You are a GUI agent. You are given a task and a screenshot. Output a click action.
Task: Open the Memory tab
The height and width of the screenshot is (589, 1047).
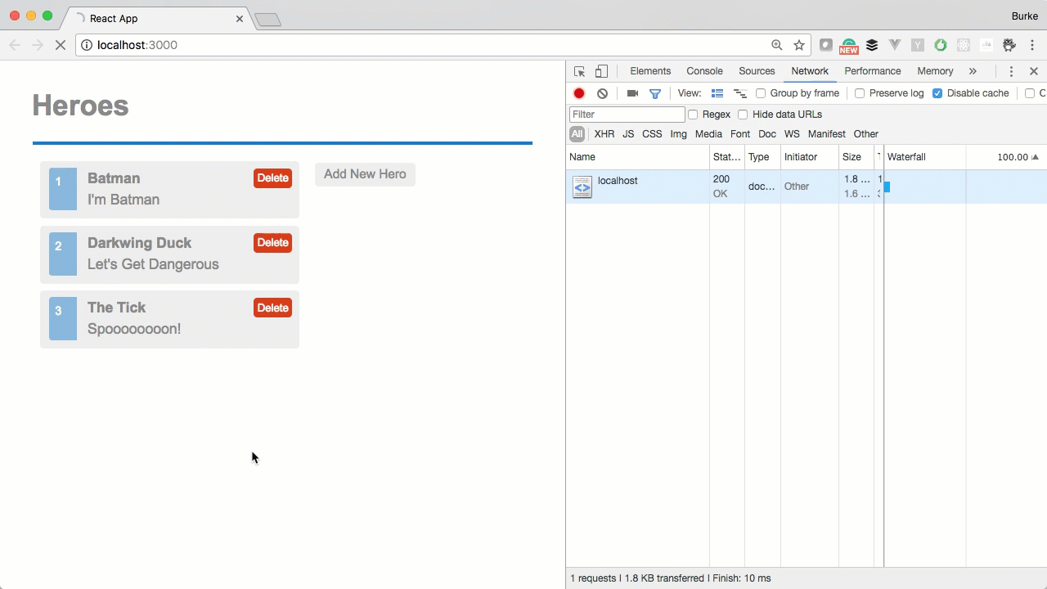coord(935,71)
